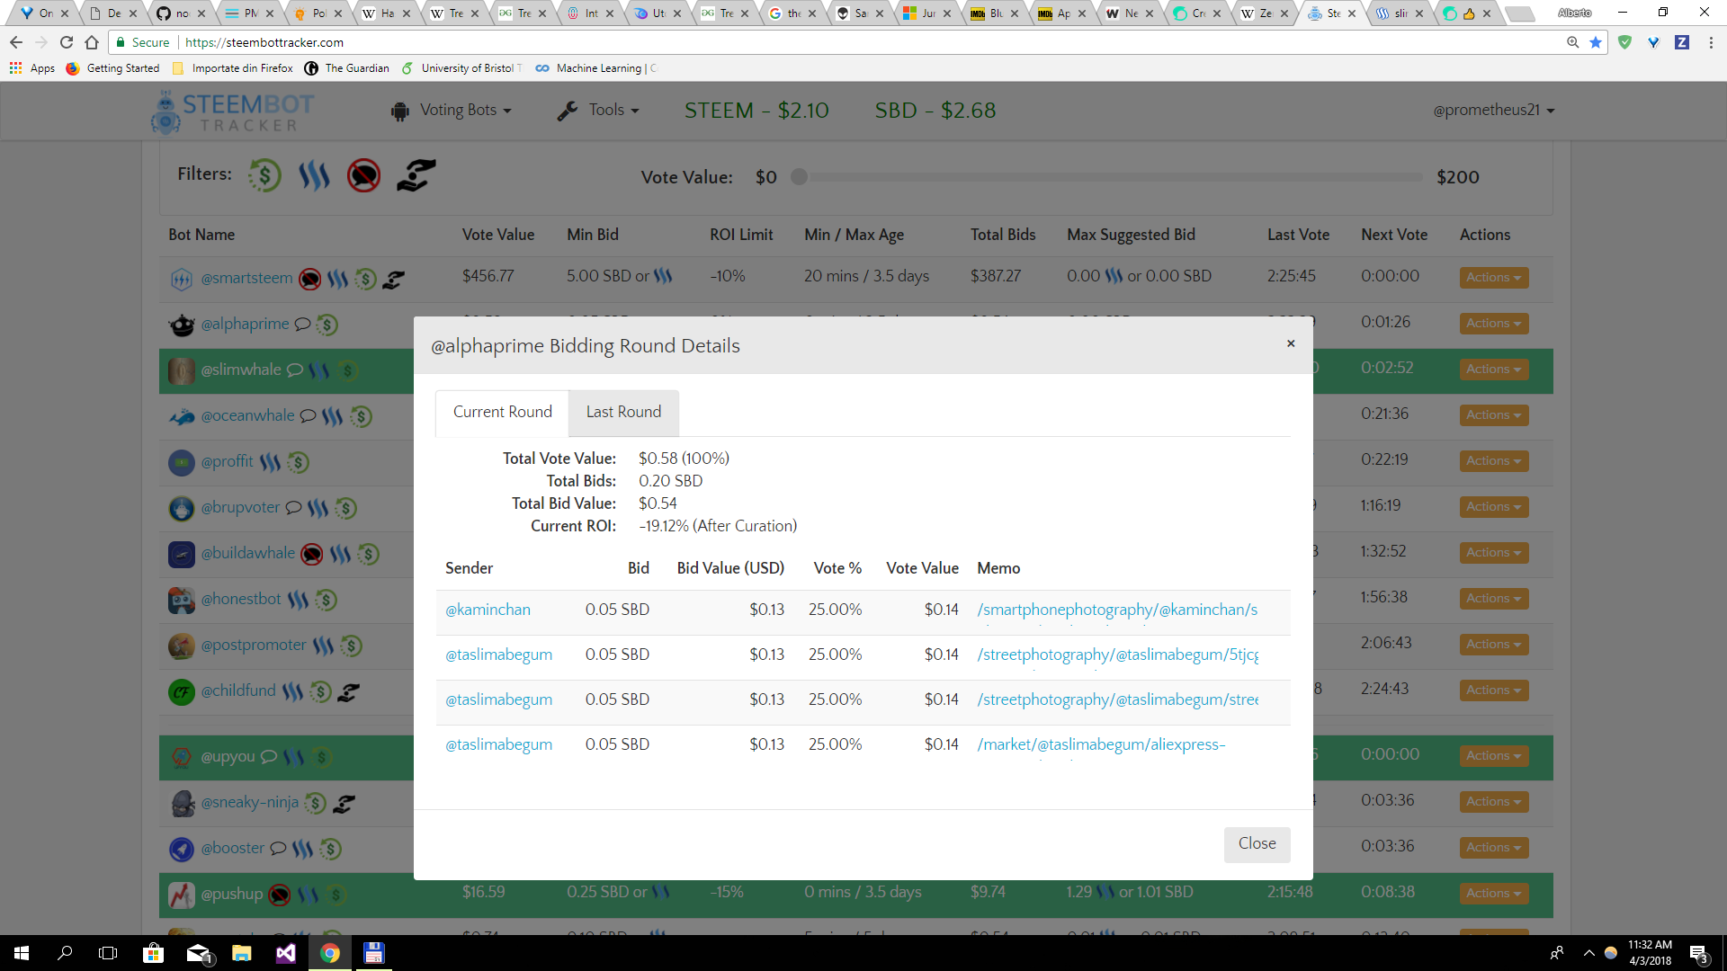Viewport: 1727px width, 971px height.
Task: Click the @honestbot avatar icon
Action: (x=182, y=600)
